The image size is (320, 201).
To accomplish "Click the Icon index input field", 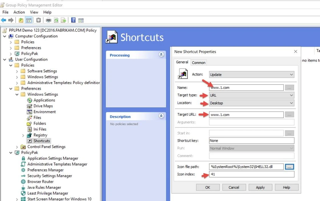I will (x=251, y=174).
